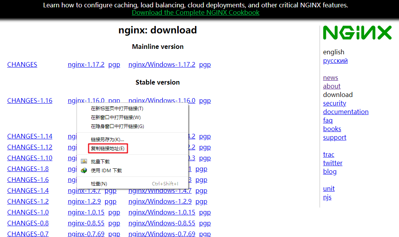This screenshot has height=237, width=399.
Task: Click the batch download icon in context menu
Action: 84,161
